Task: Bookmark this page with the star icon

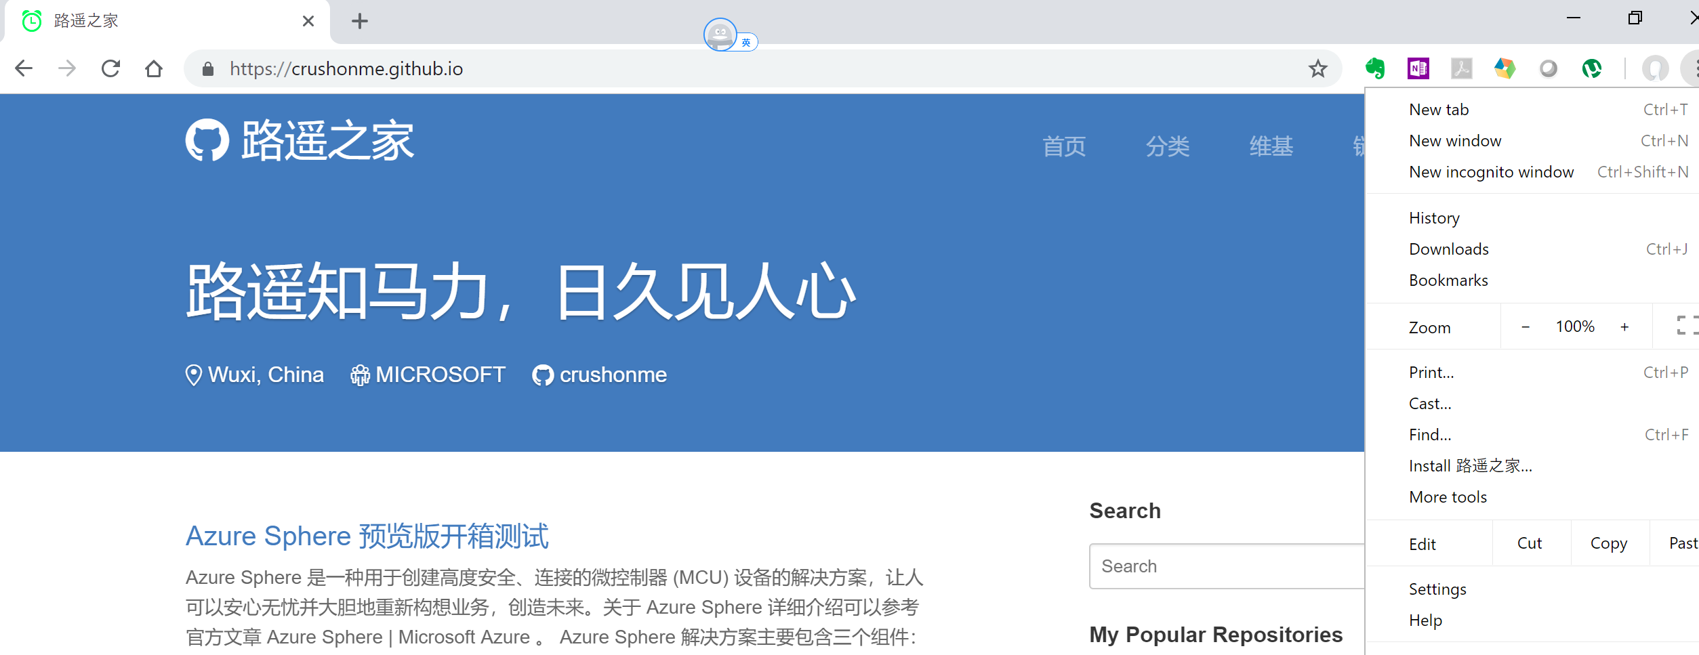Action: 1317,68
